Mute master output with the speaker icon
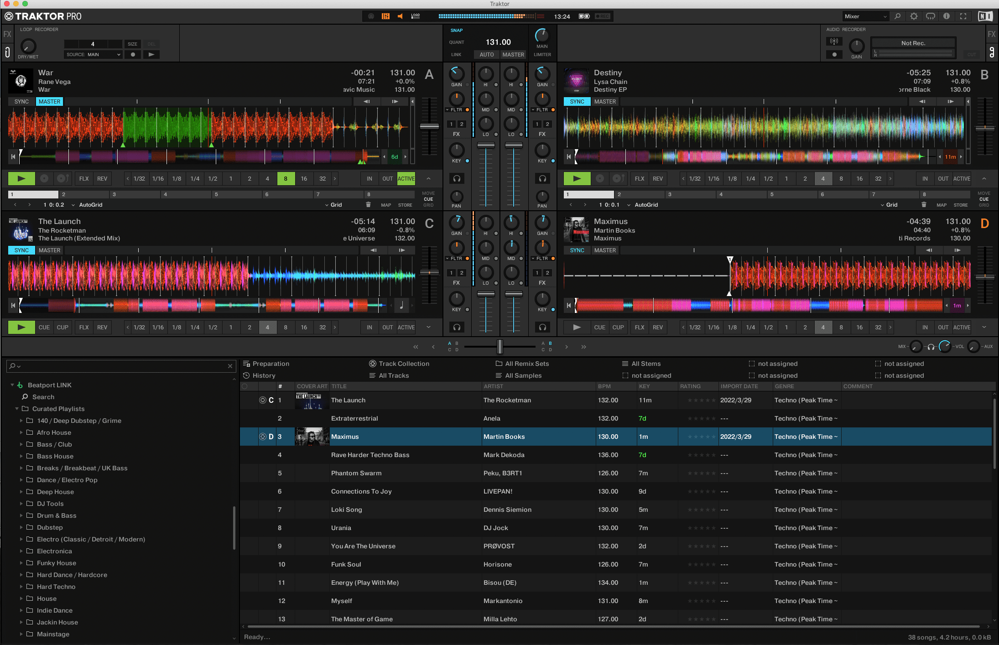Viewport: 999px width, 645px height. (x=400, y=16)
